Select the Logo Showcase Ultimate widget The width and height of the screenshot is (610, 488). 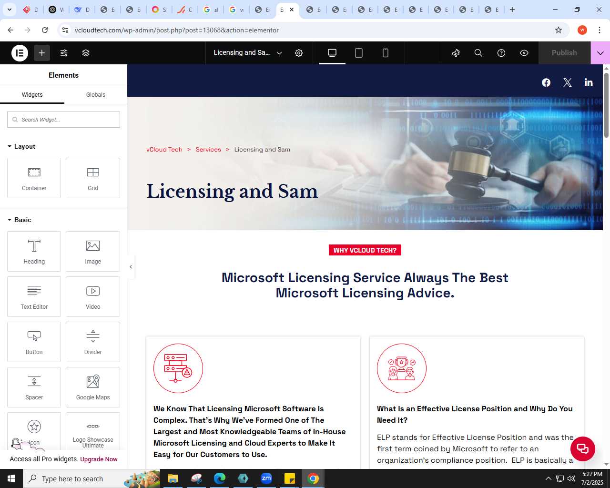(x=93, y=431)
